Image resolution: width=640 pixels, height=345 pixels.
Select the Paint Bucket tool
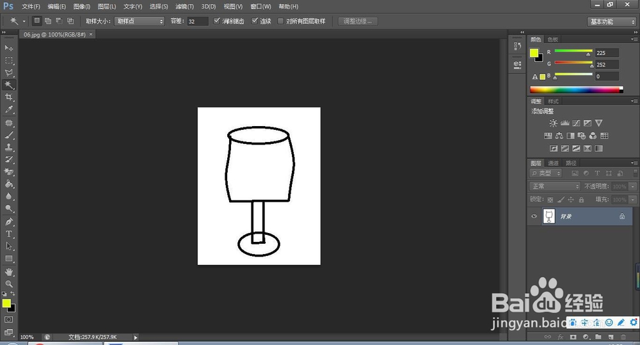(8, 184)
